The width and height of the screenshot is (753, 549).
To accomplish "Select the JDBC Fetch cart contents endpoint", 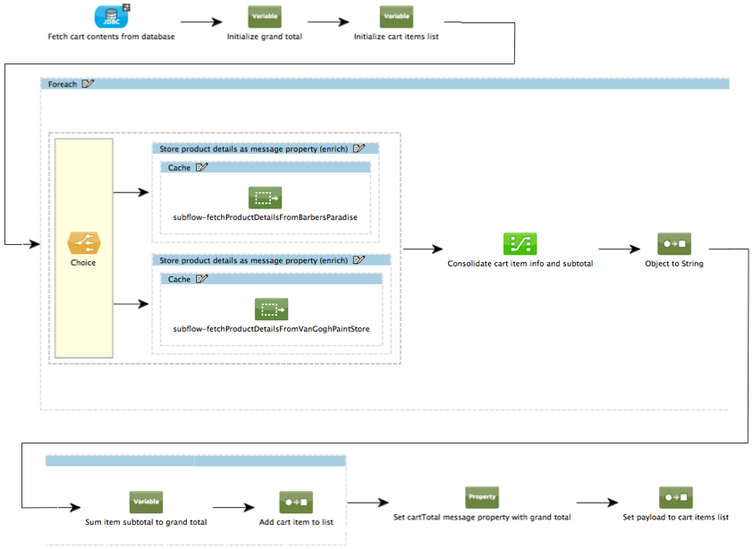I will (x=111, y=16).
